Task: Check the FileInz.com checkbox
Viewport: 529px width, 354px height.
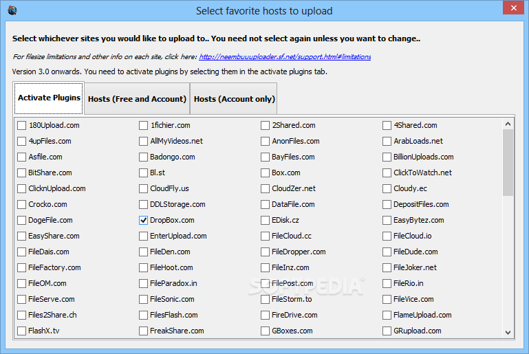Action: tap(265, 267)
